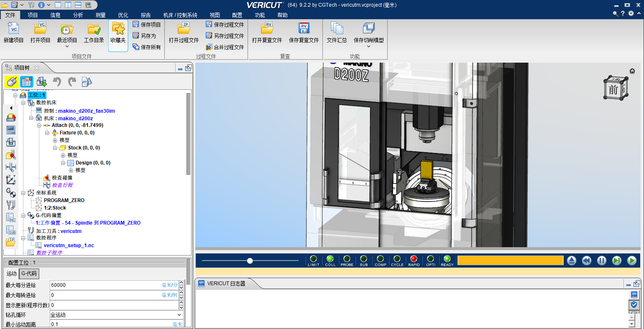Click 保存所有 to save everything
Image resolution: width=644 pixels, height=329 pixels.
(147, 47)
